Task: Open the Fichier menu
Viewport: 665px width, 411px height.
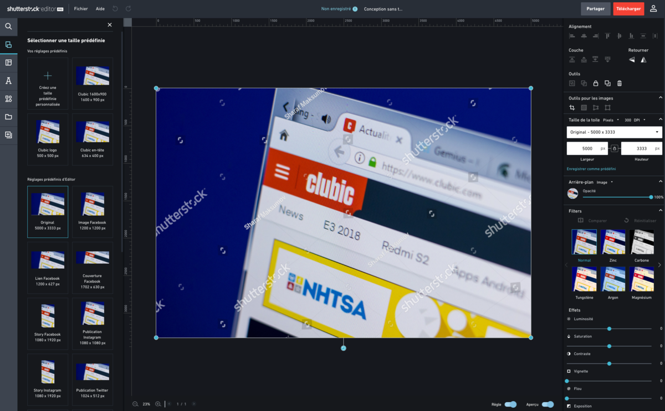Action: pyautogui.click(x=81, y=9)
